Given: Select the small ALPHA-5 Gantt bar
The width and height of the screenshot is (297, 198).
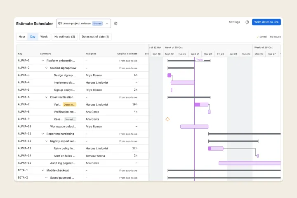Looking at the screenshot, I should (172, 90).
